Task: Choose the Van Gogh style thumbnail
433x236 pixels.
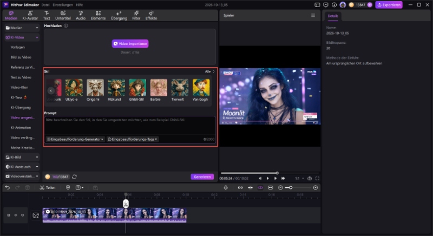Action: click(201, 88)
